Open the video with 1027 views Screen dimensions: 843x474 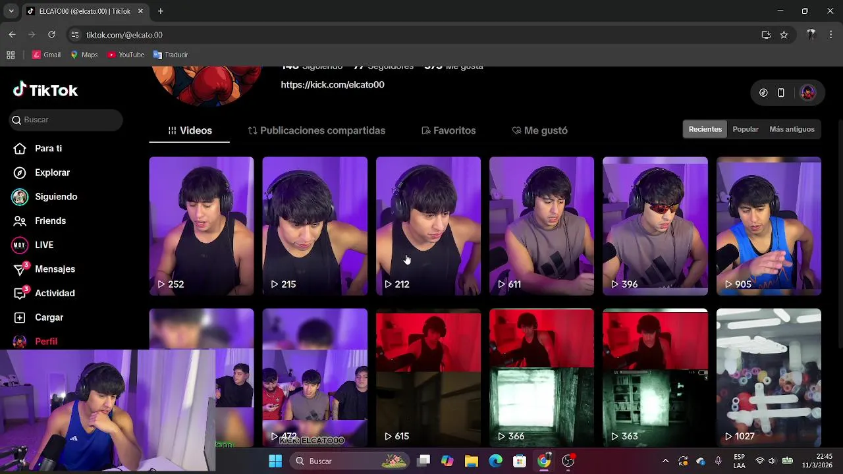(769, 378)
